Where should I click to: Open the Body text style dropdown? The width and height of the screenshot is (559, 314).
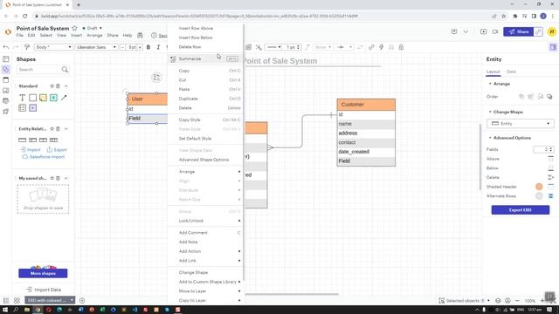pos(53,47)
